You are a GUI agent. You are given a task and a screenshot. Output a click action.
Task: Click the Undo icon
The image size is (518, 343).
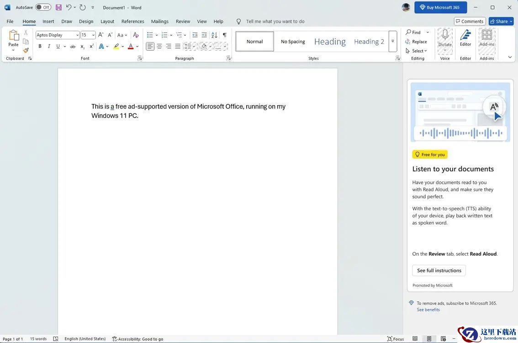click(69, 7)
